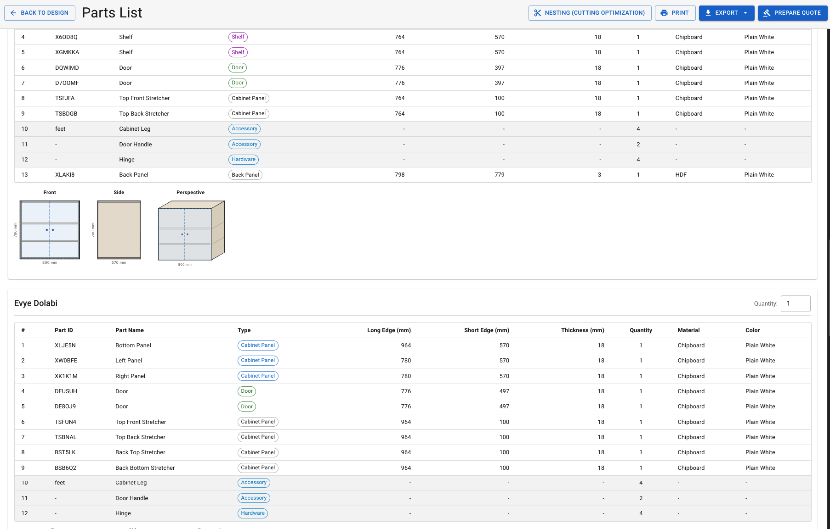This screenshot has height=529, width=830.
Task: Print the parts list
Action: 675,13
